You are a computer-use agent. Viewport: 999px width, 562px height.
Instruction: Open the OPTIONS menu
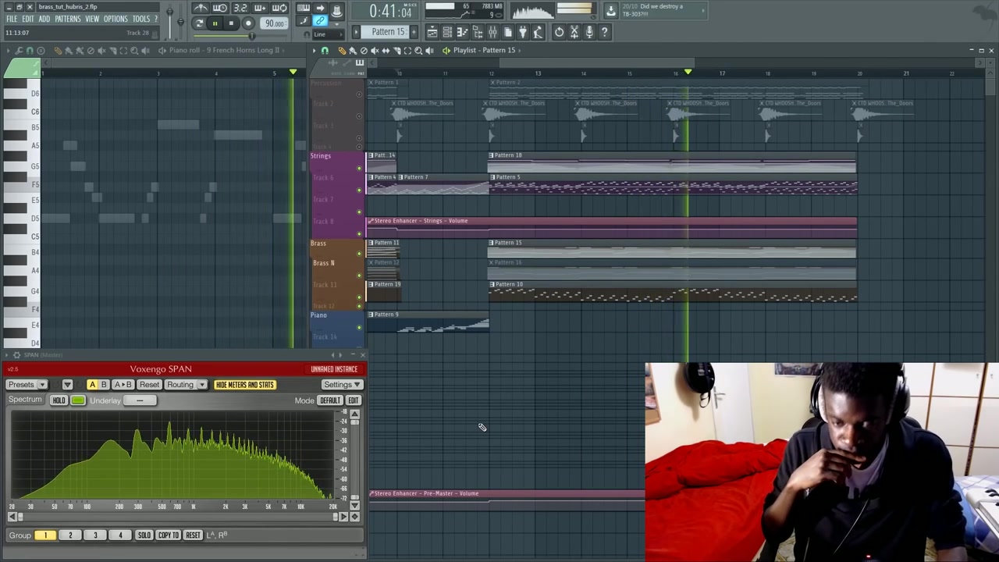pos(116,19)
